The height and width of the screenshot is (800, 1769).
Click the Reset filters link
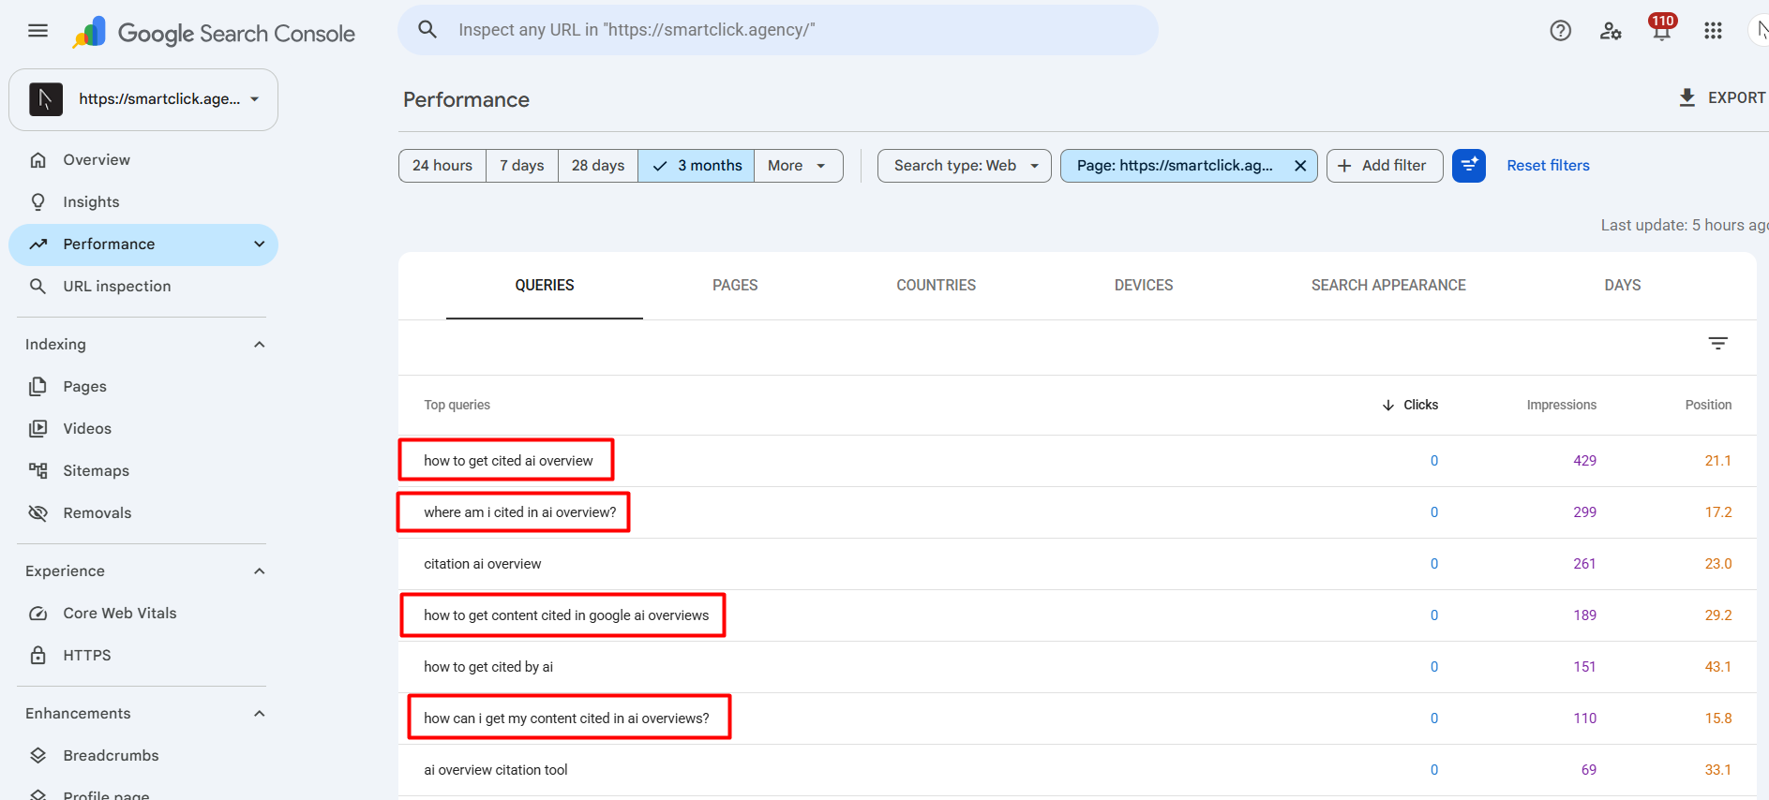point(1548,166)
